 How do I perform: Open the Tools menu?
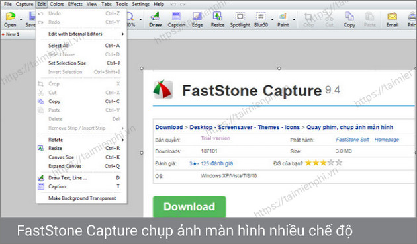coord(122,4)
